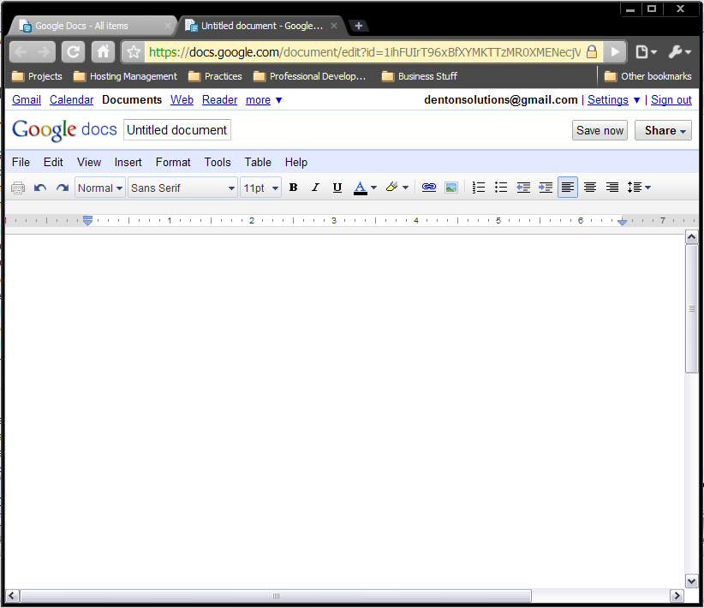
Task: Open the Normal paragraph style dropdown
Action: (x=100, y=188)
